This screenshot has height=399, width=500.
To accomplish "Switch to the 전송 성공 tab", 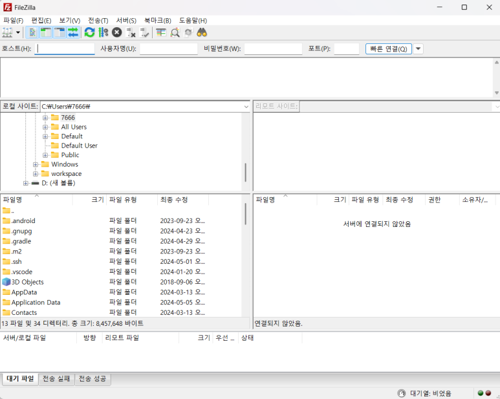I will coord(92,378).
